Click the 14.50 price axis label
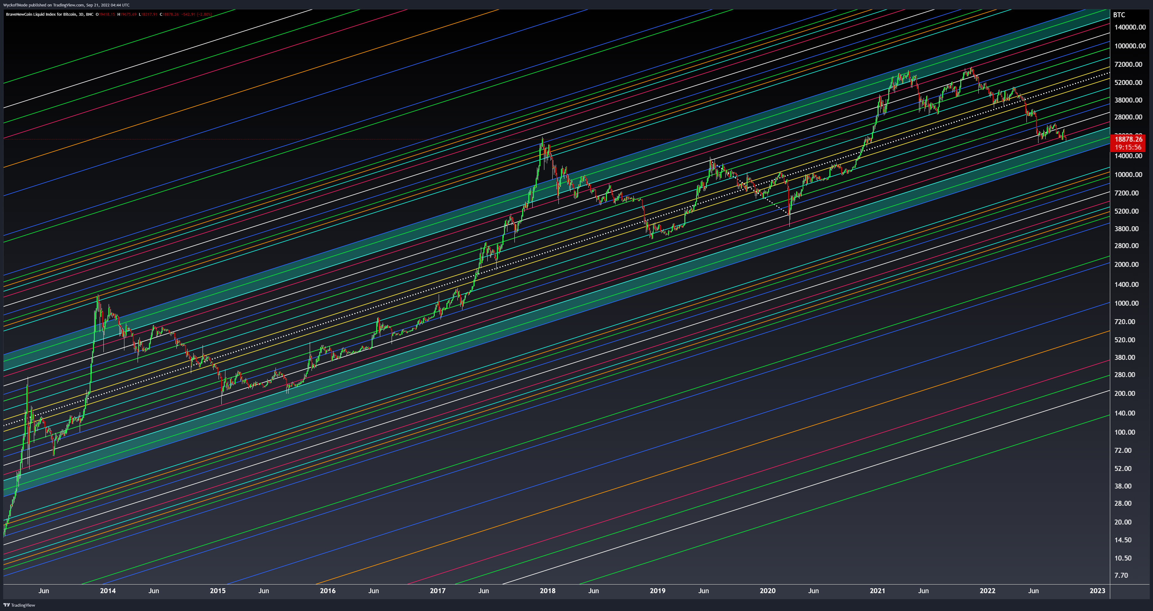 coord(1123,540)
